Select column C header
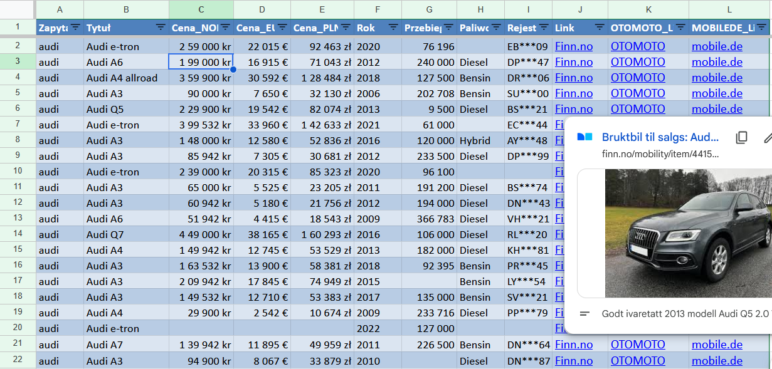Image resolution: width=772 pixels, height=369 pixels. (201, 9)
